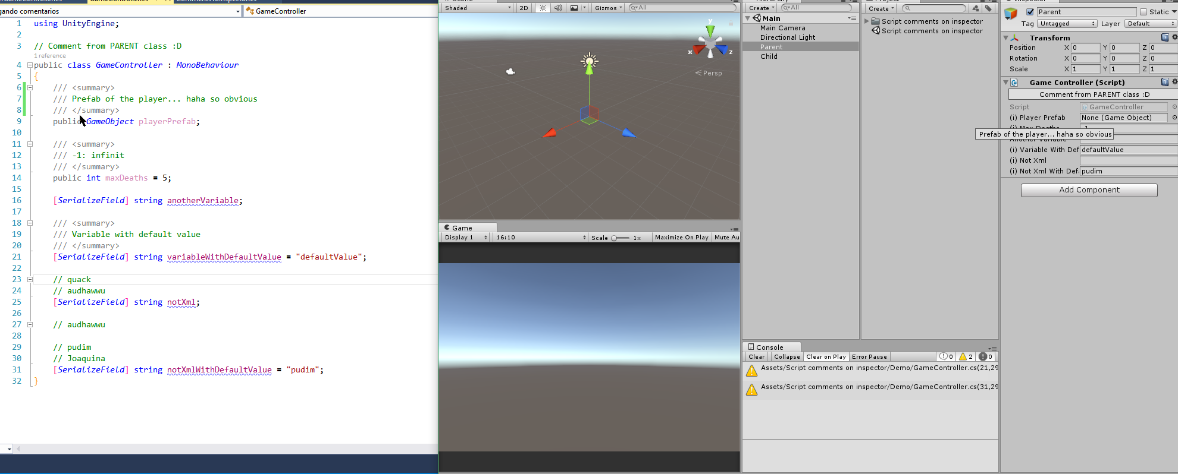Toggle 2D view mode in Scene

click(524, 8)
